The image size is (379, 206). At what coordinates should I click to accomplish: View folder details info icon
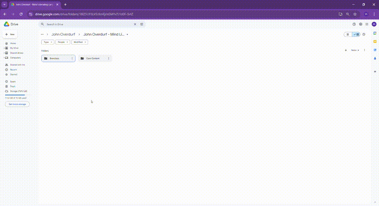(x=364, y=34)
